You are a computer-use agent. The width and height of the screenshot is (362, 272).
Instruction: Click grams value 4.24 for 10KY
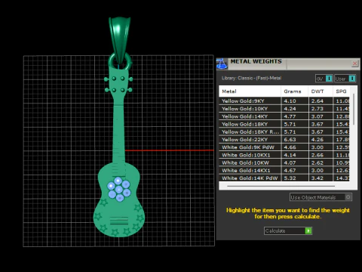(290, 109)
